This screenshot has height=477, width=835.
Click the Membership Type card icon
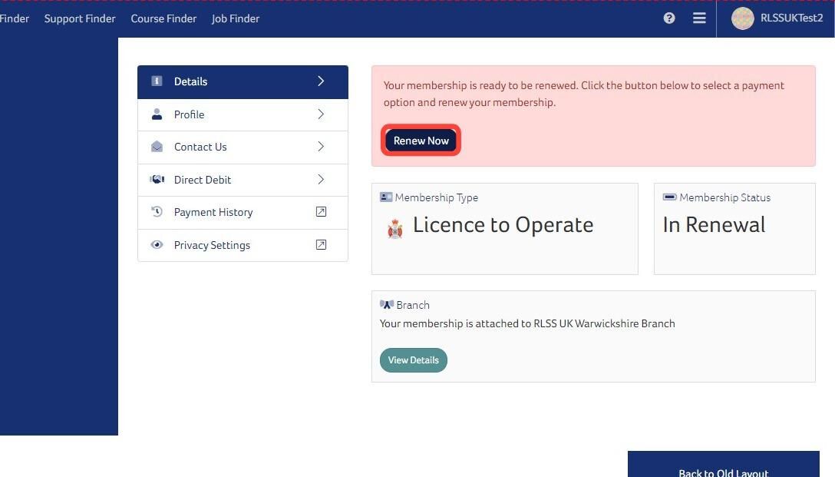point(386,197)
